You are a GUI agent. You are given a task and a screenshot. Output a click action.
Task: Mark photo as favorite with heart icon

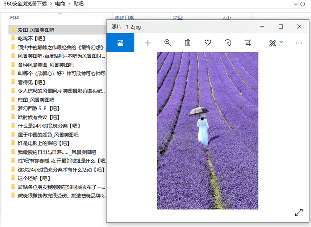coord(207,43)
